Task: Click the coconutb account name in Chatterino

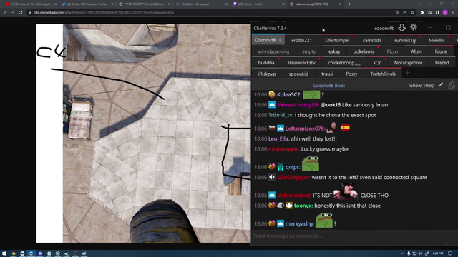Action: [x=384, y=28]
